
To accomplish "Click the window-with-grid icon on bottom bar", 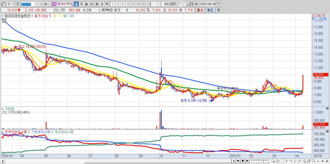I will [x=273, y=161].
